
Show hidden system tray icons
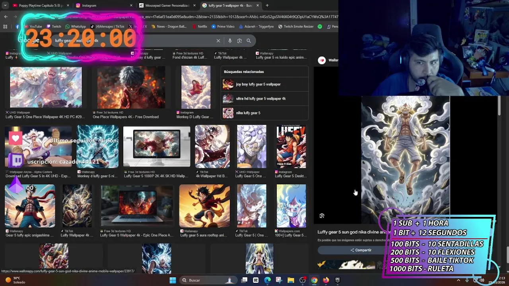pyautogui.click(x=458, y=280)
